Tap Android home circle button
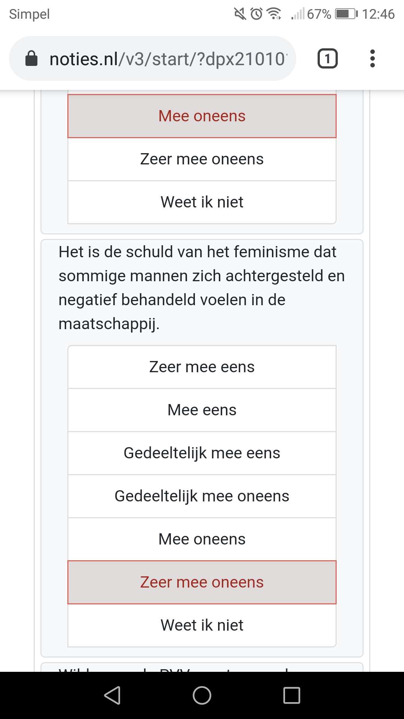404x719 pixels. tap(202, 695)
